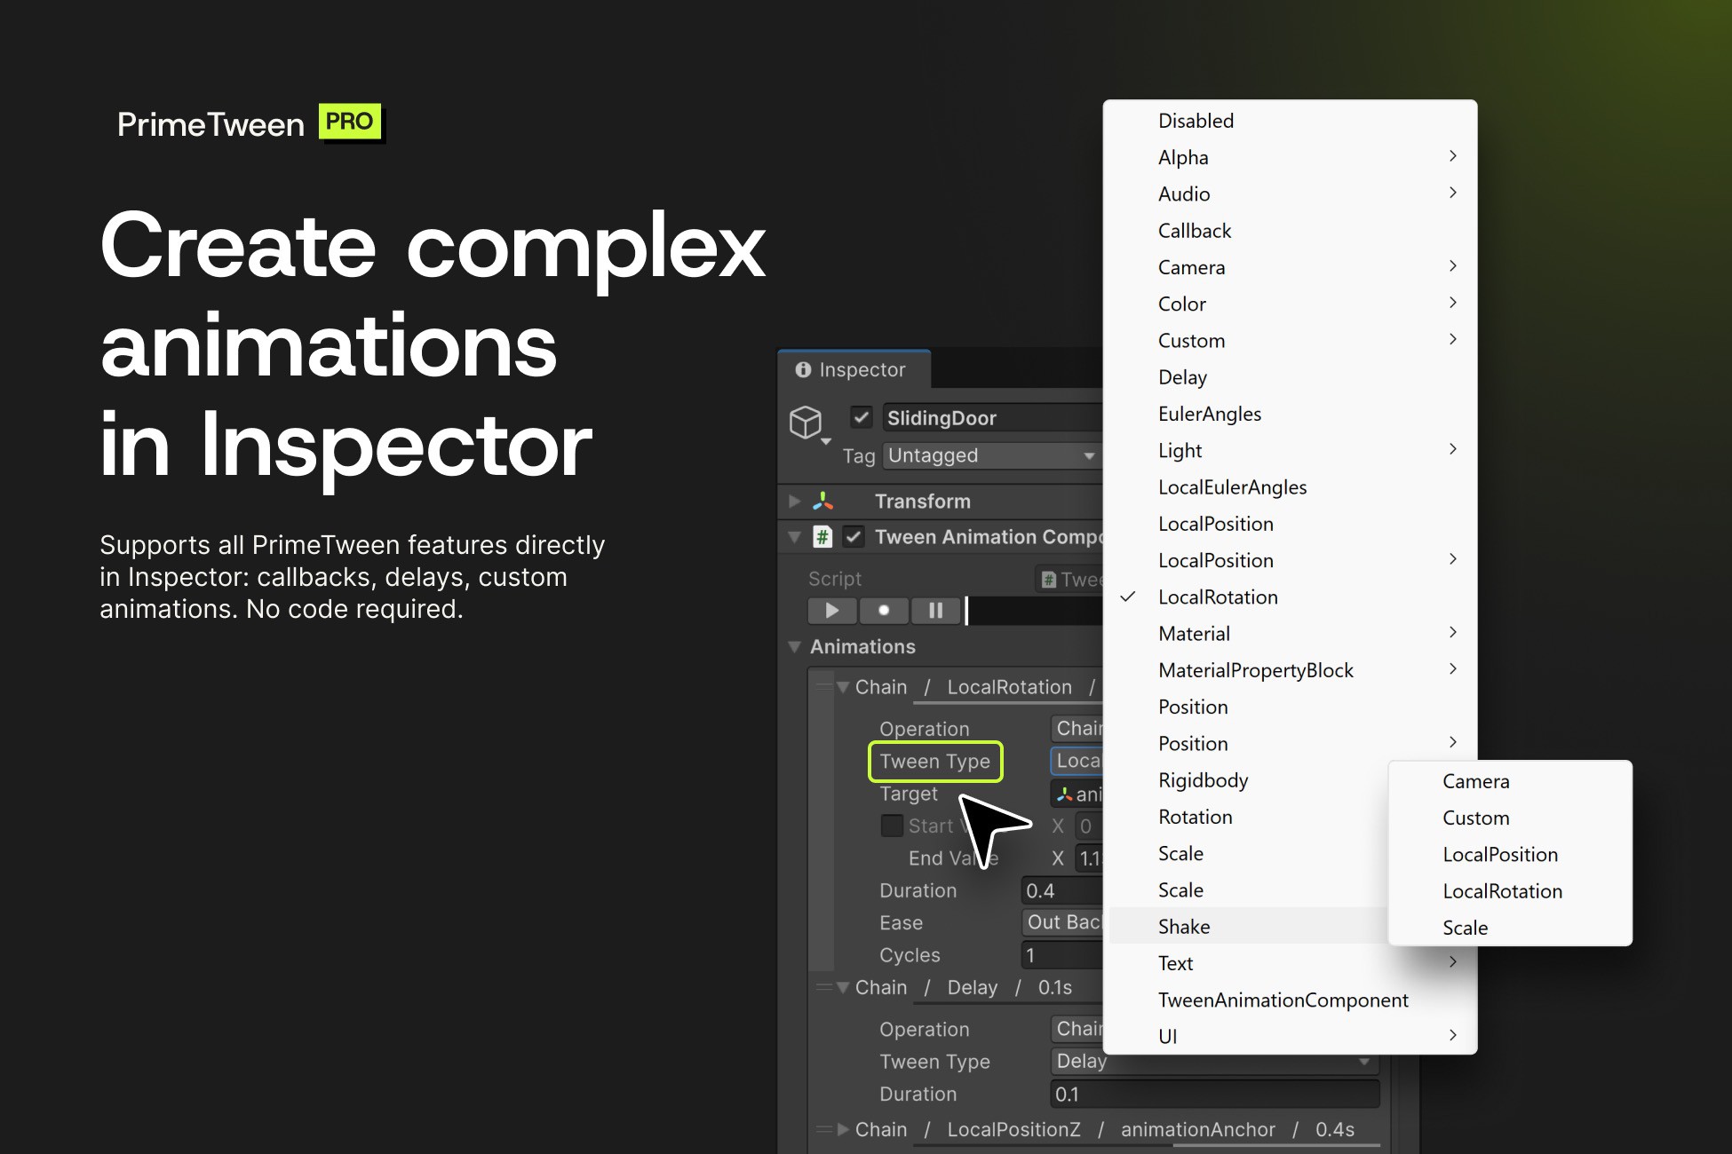
Task: Click the Inspector info icon on the tab
Action: pyautogui.click(x=803, y=369)
